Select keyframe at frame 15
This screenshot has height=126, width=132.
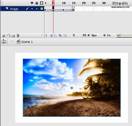coord(73,10)
